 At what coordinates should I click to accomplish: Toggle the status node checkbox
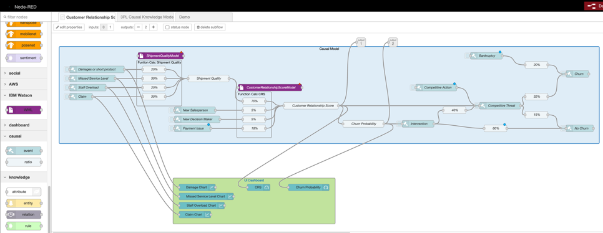167,27
